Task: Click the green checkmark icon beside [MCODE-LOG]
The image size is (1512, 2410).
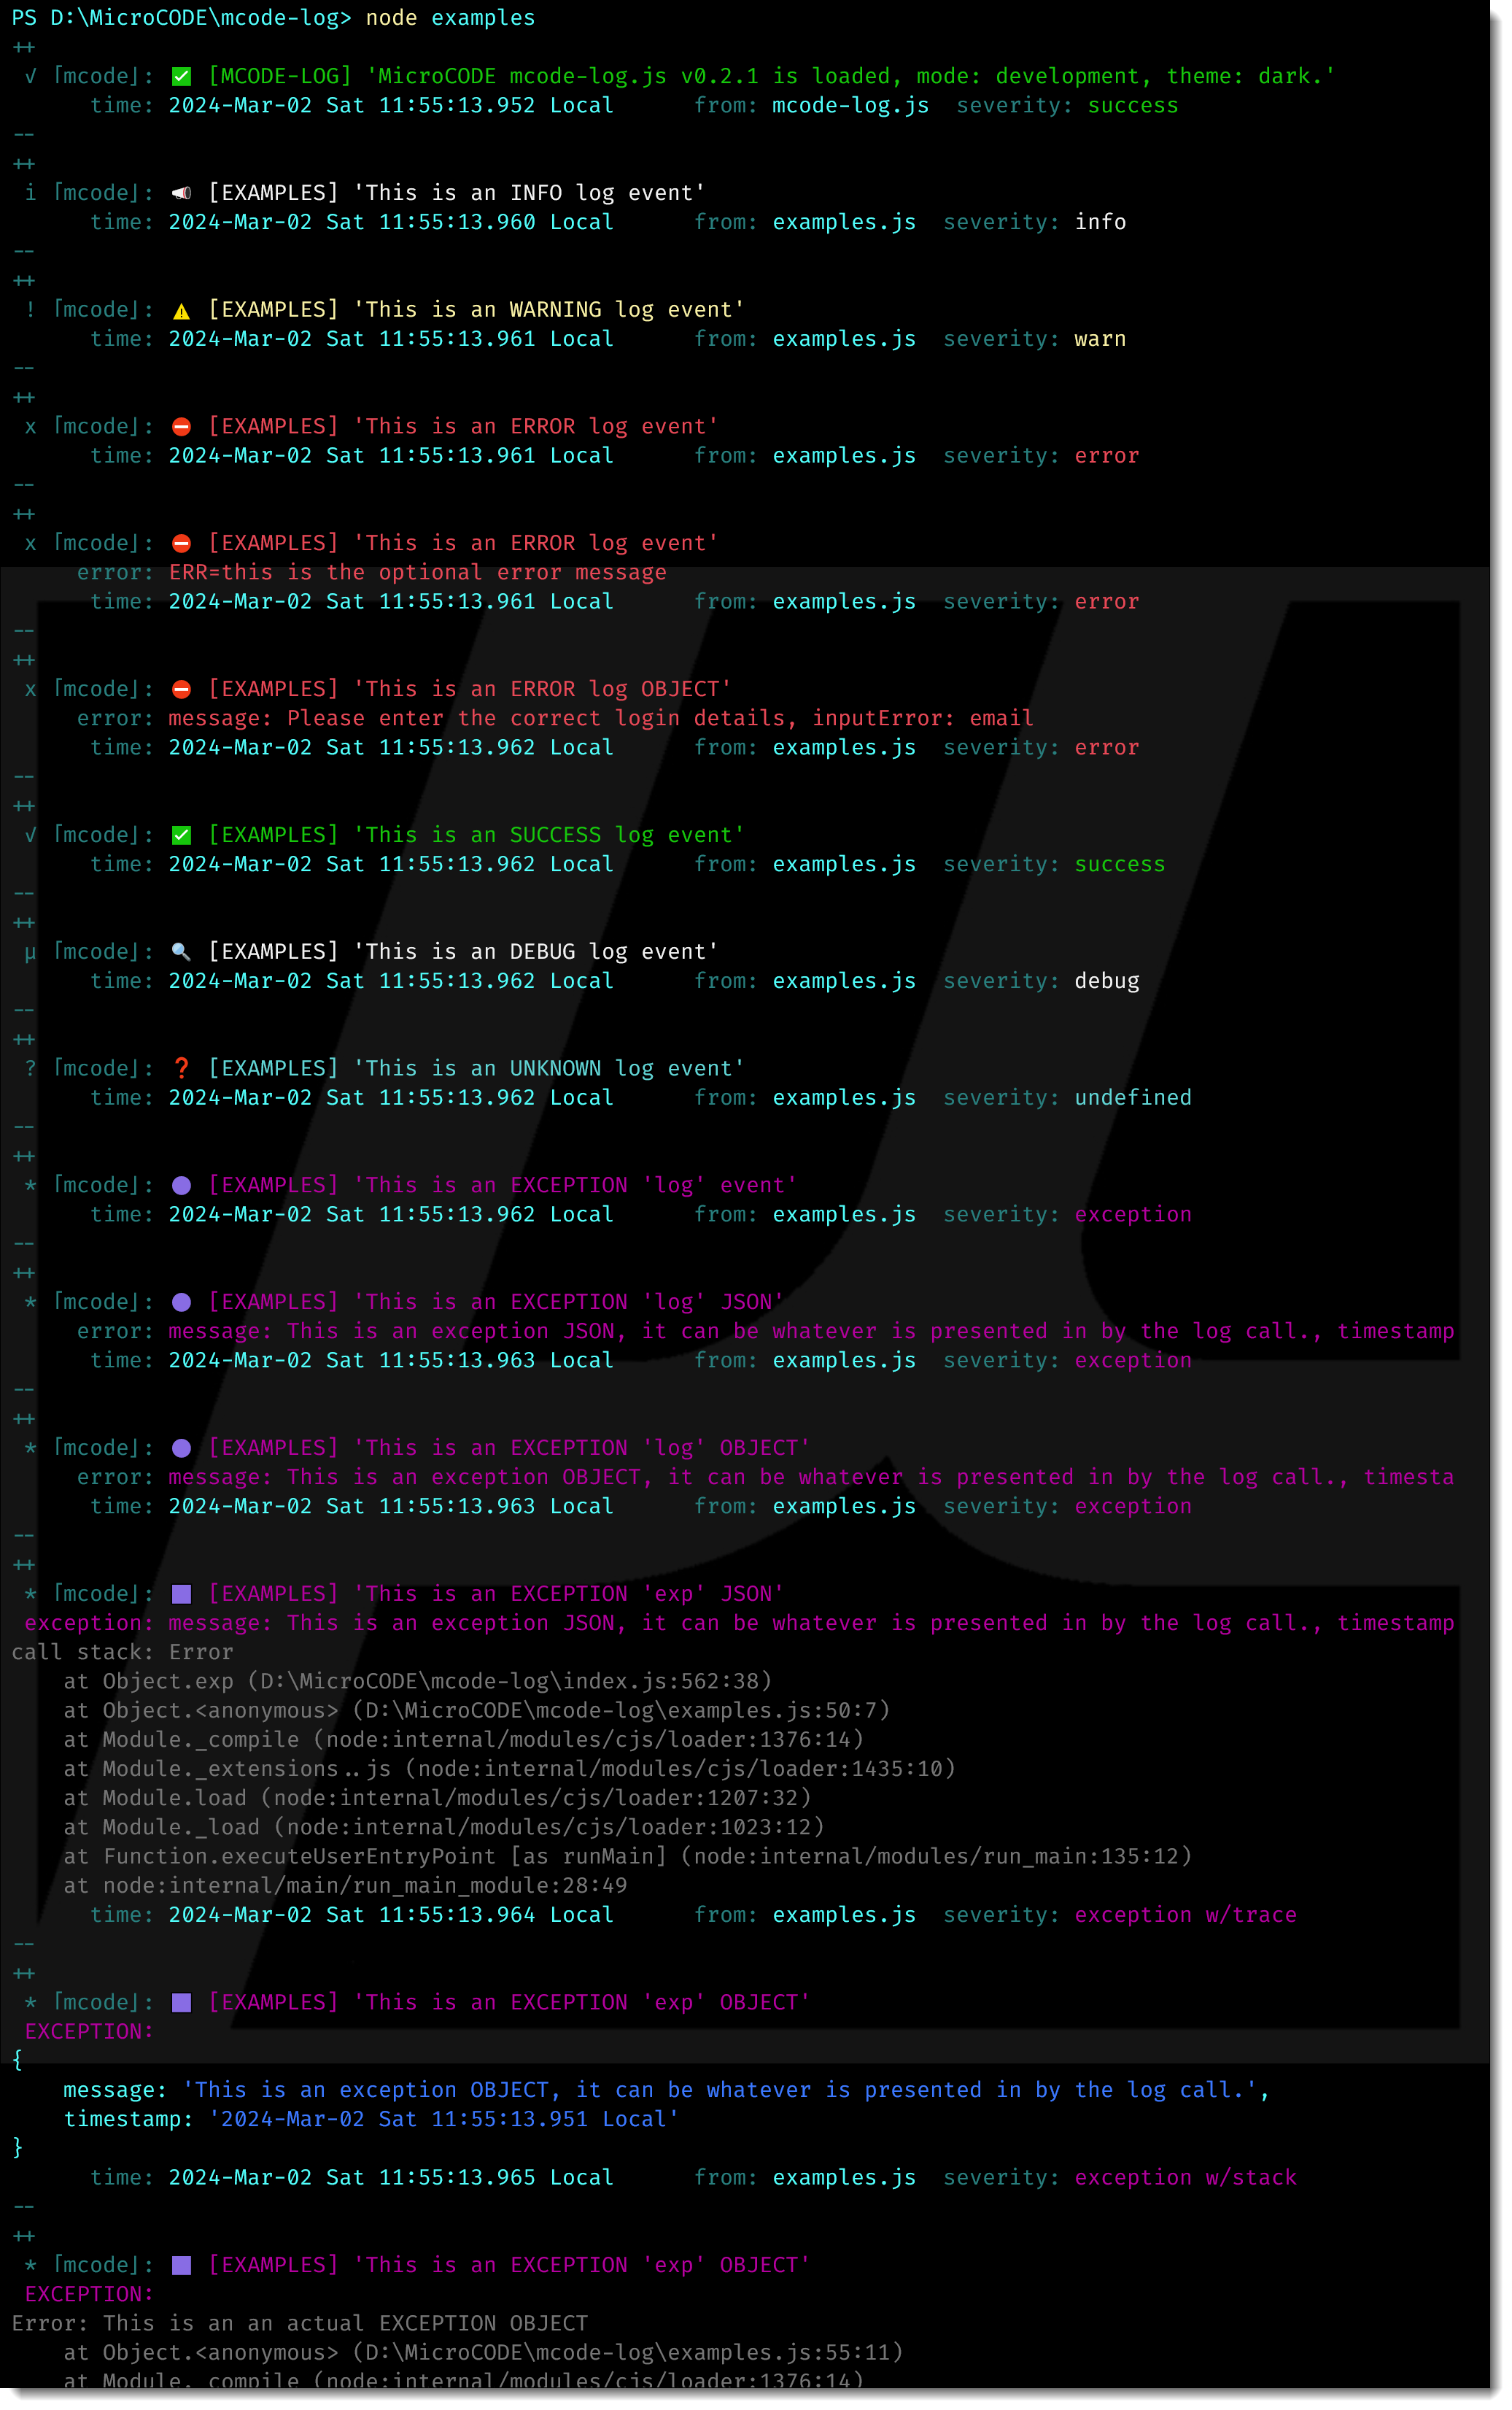Action: point(181,76)
